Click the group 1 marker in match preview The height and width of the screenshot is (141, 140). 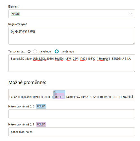(56, 94)
